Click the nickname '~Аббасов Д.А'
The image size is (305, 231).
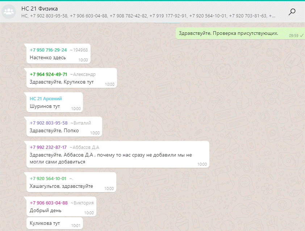coord(84,147)
